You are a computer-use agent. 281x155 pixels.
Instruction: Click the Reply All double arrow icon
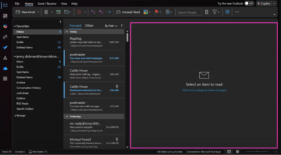101,12
